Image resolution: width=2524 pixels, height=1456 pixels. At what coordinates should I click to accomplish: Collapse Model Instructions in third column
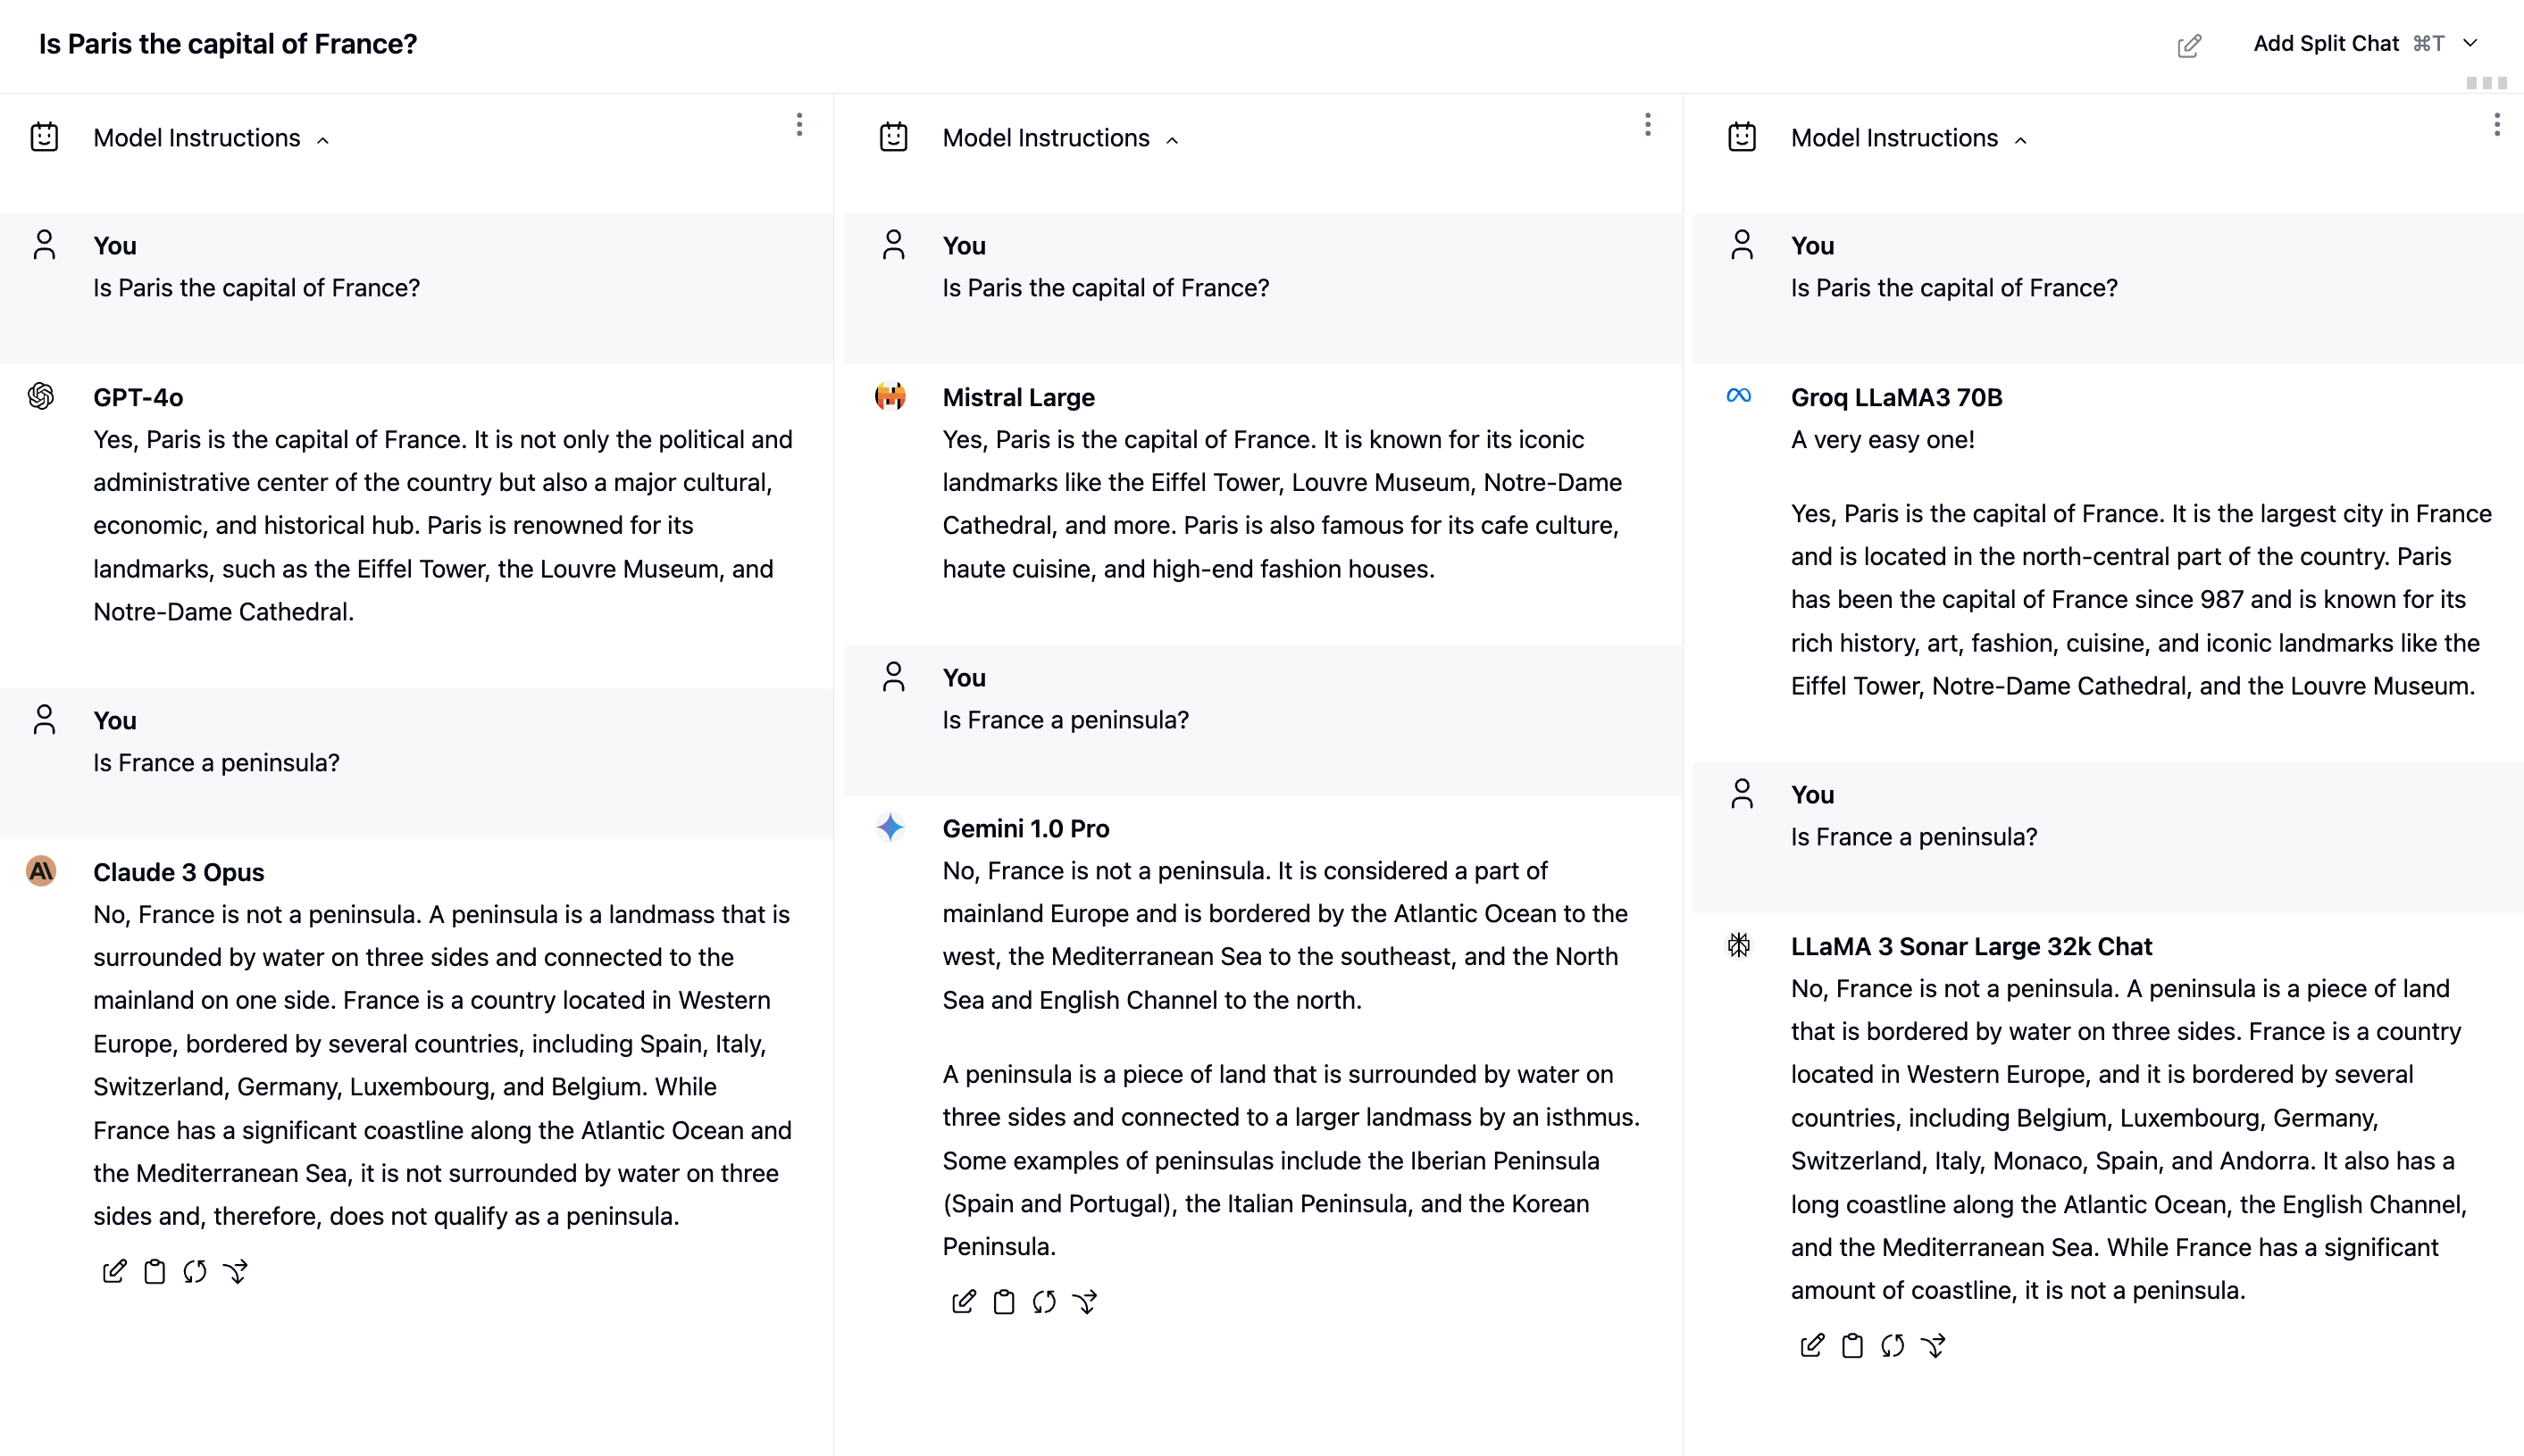(x=2019, y=140)
